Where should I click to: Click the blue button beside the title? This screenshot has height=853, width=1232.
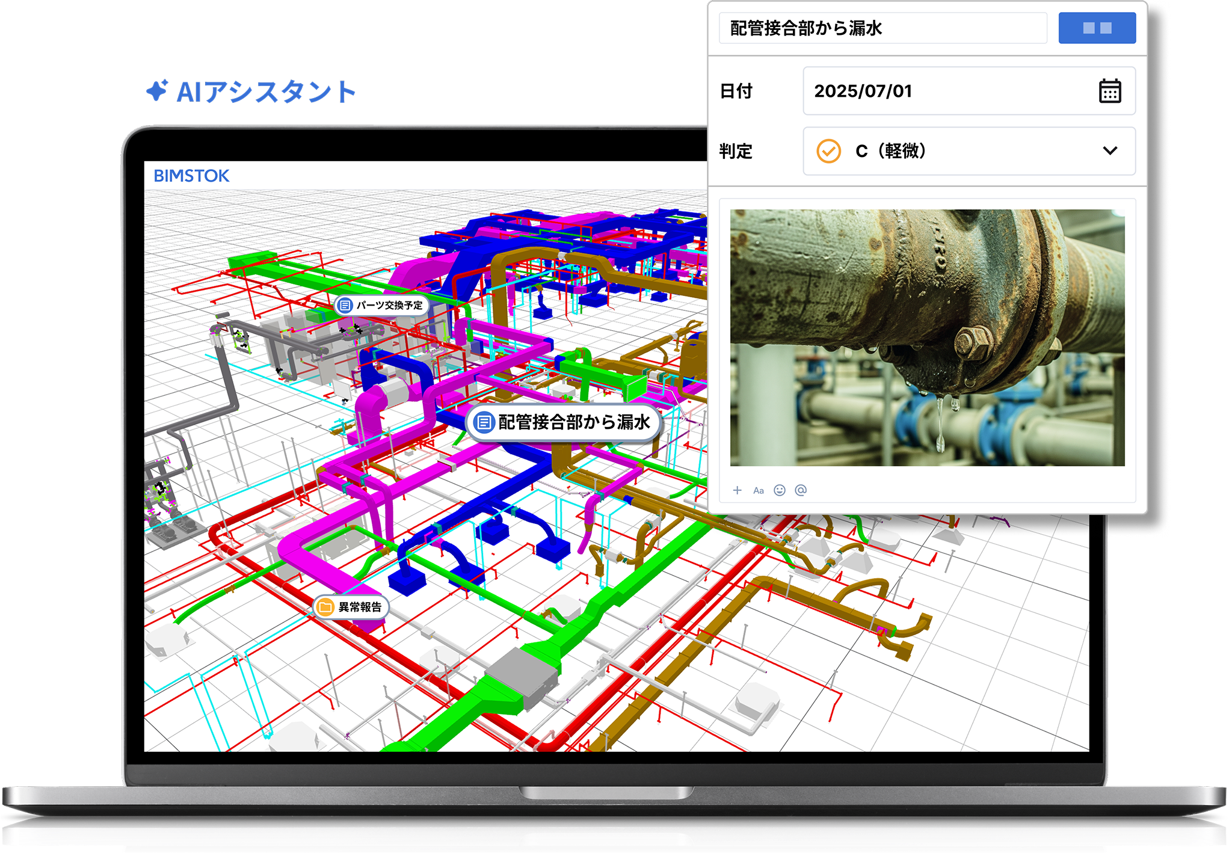click(1097, 28)
